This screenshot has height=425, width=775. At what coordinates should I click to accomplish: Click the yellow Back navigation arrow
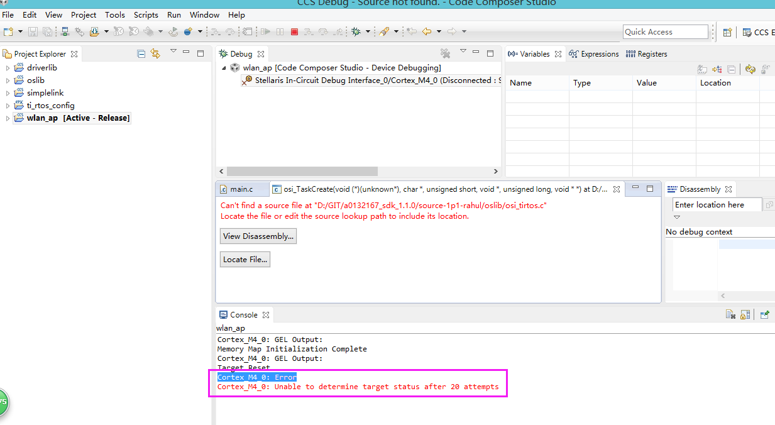(426, 31)
